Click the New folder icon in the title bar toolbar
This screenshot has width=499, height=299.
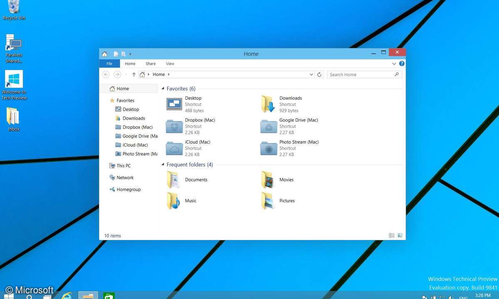(x=124, y=54)
